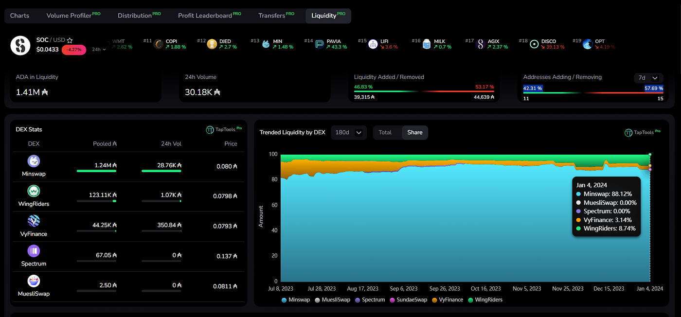Click the AGIX token icon
The image size is (681, 317).
480,44
